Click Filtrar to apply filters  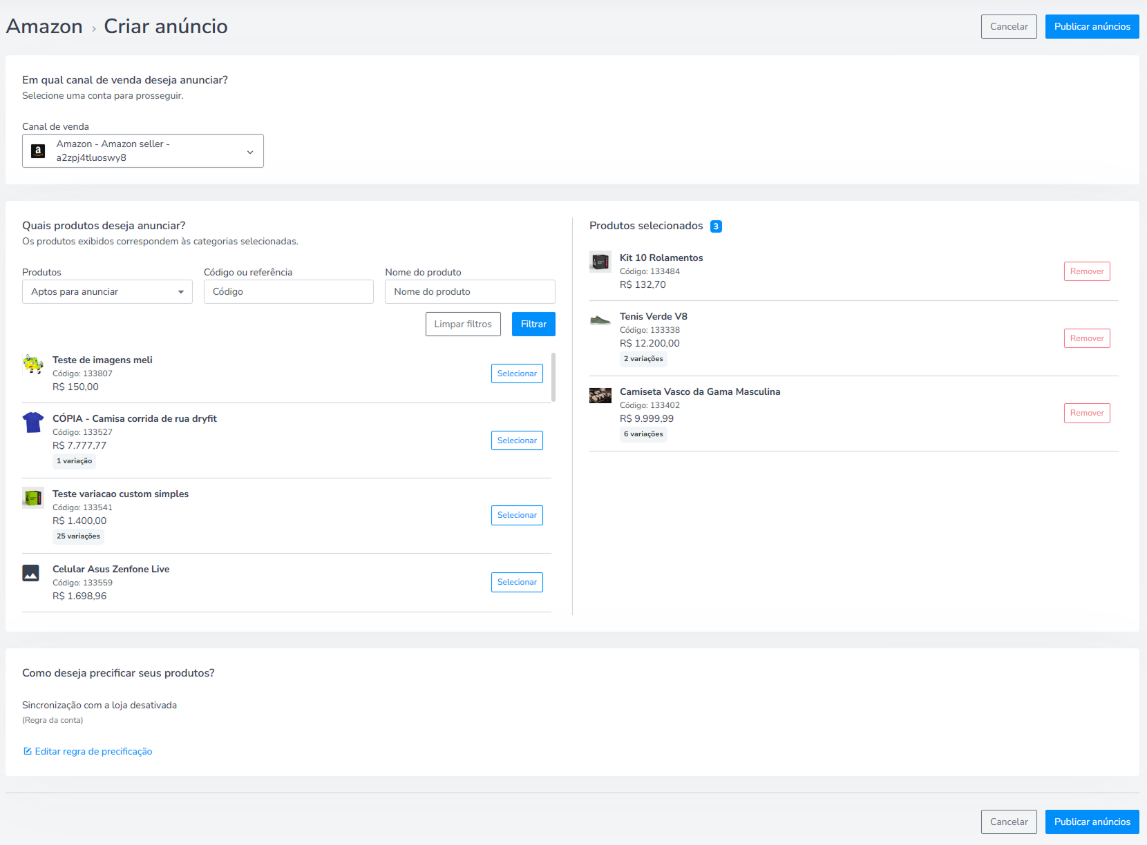click(533, 324)
